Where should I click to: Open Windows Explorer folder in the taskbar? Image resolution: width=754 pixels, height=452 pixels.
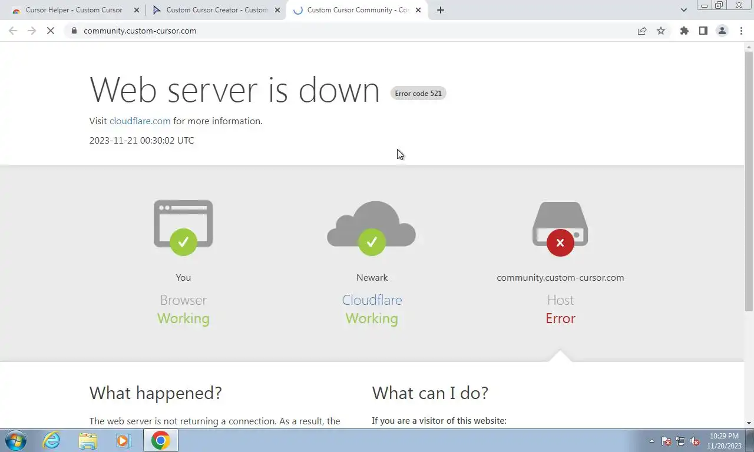[x=88, y=440]
